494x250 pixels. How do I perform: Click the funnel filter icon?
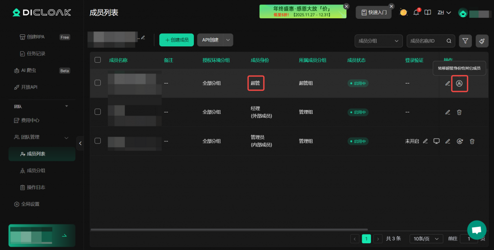click(465, 41)
